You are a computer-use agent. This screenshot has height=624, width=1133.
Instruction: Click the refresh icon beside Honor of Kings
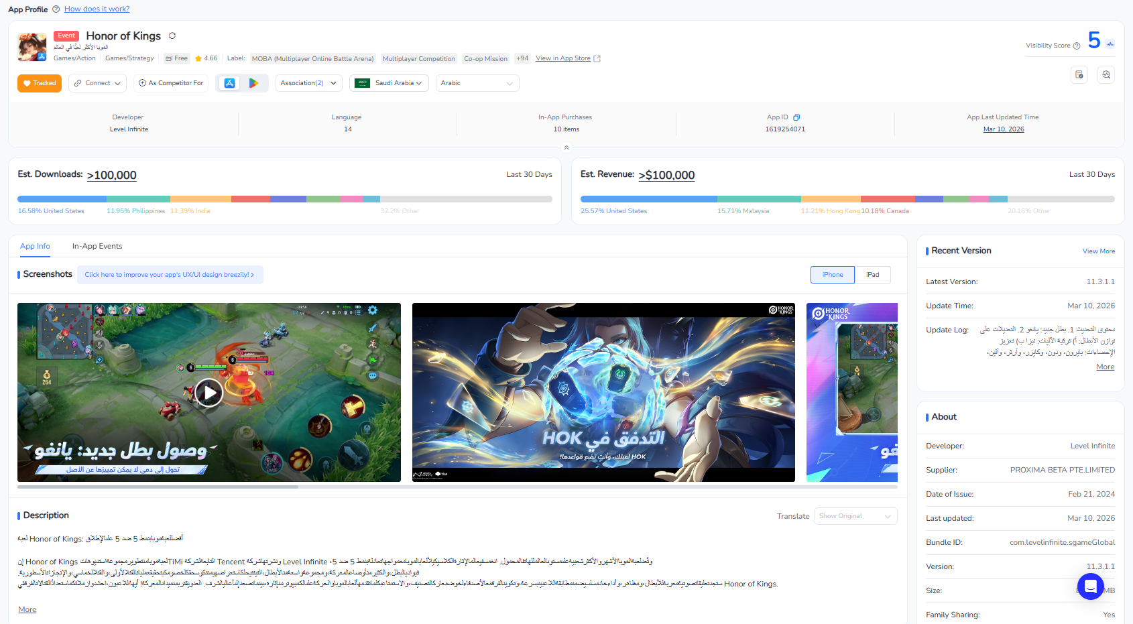coord(172,36)
